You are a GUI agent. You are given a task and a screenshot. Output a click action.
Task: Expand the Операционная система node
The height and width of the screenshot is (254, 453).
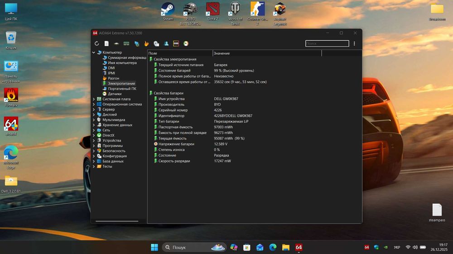click(94, 104)
